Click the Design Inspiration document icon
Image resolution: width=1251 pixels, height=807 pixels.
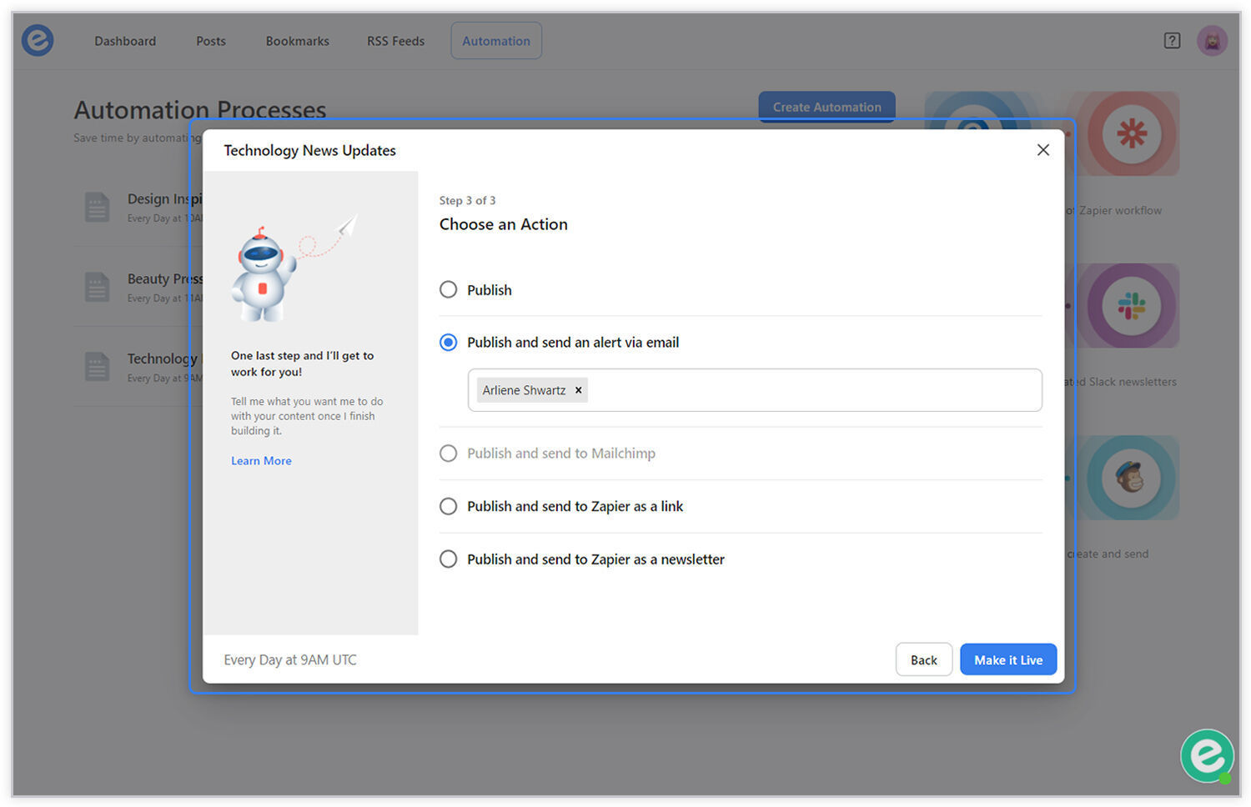tap(97, 207)
